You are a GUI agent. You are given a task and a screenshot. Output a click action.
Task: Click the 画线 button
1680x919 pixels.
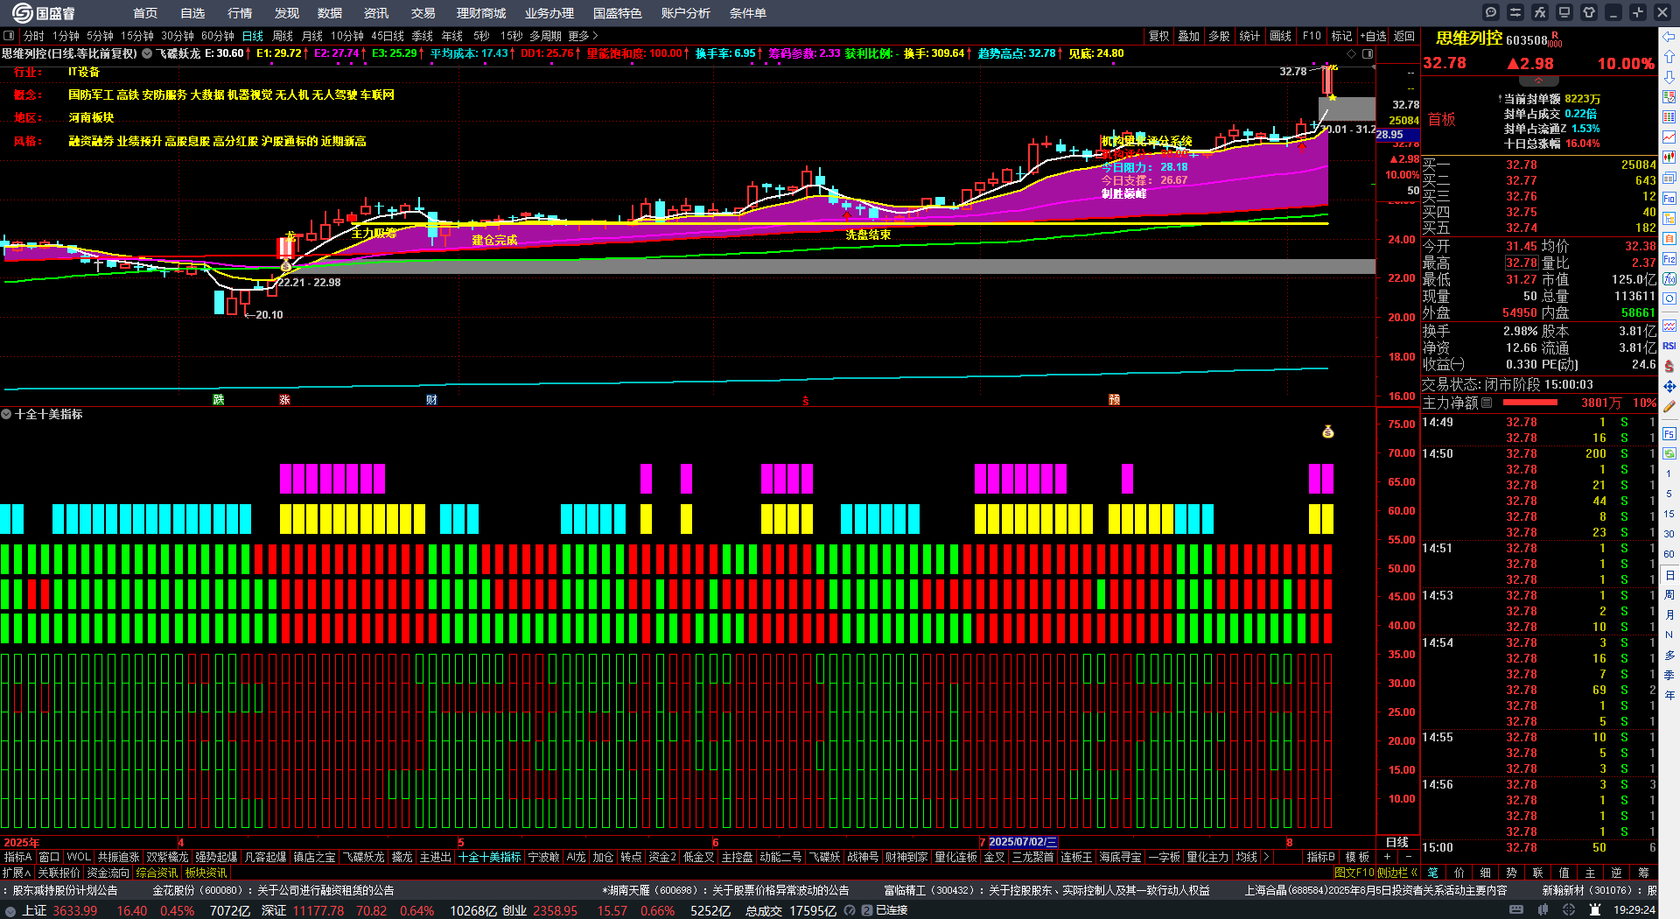[x=1281, y=36]
